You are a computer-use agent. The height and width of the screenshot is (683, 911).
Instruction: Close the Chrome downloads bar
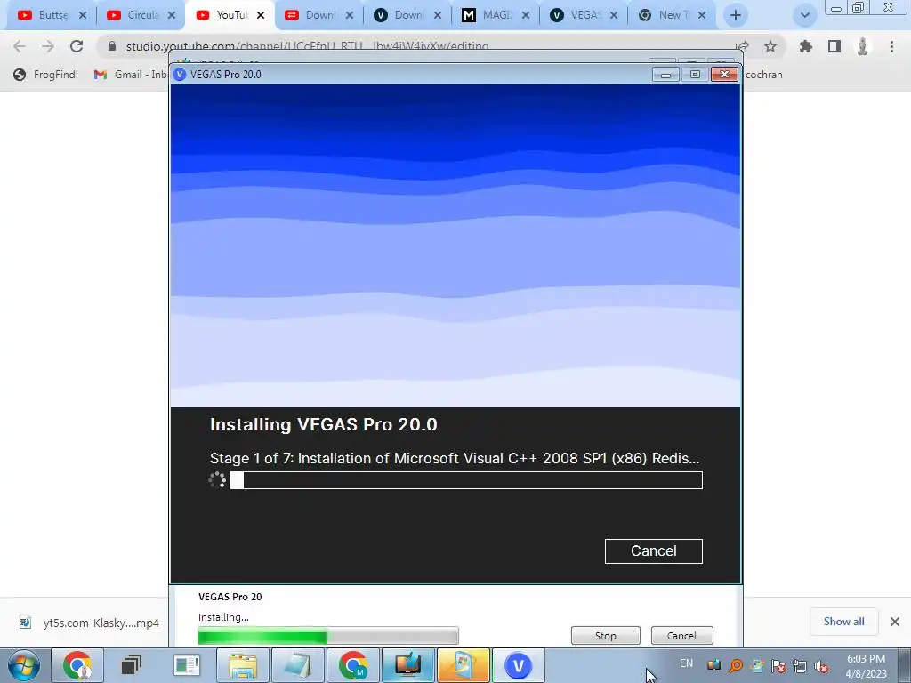[895, 622]
